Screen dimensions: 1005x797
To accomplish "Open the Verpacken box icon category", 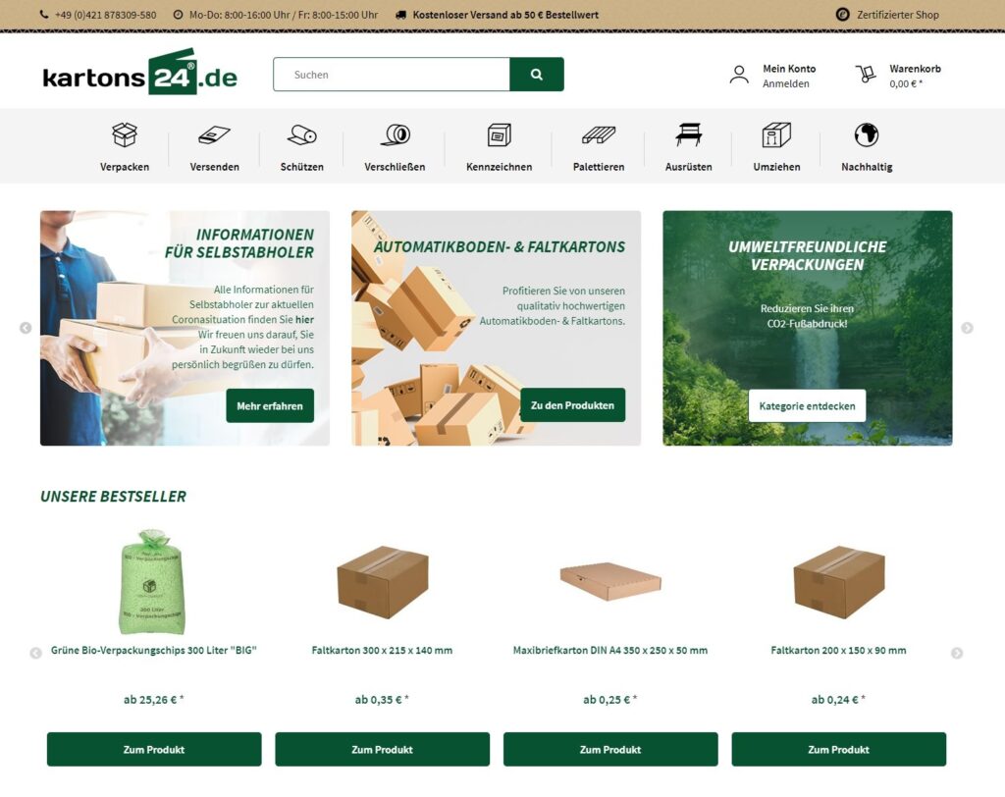I will tap(125, 134).
